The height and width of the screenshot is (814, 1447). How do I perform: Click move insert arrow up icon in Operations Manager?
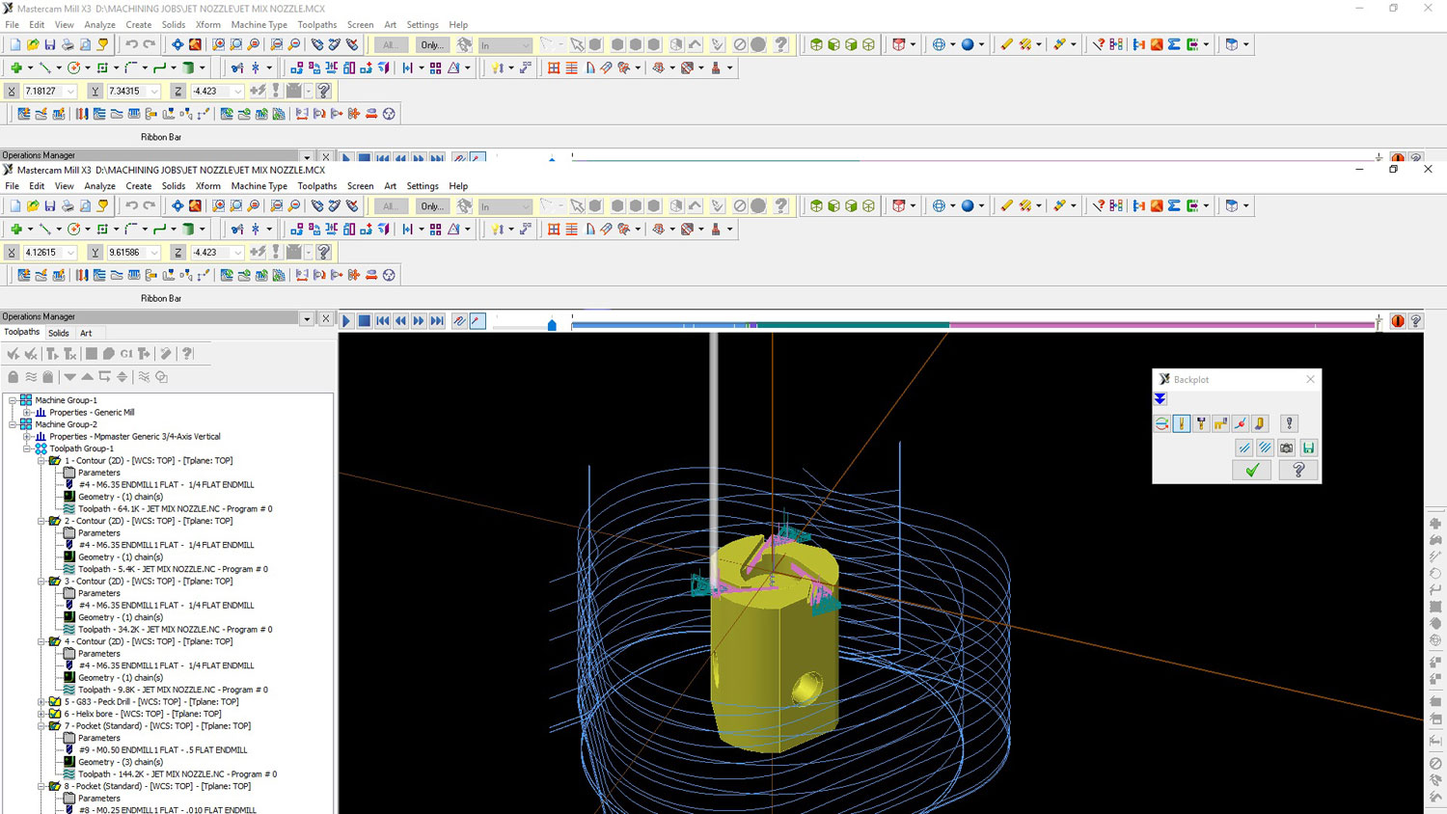[x=87, y=377]
